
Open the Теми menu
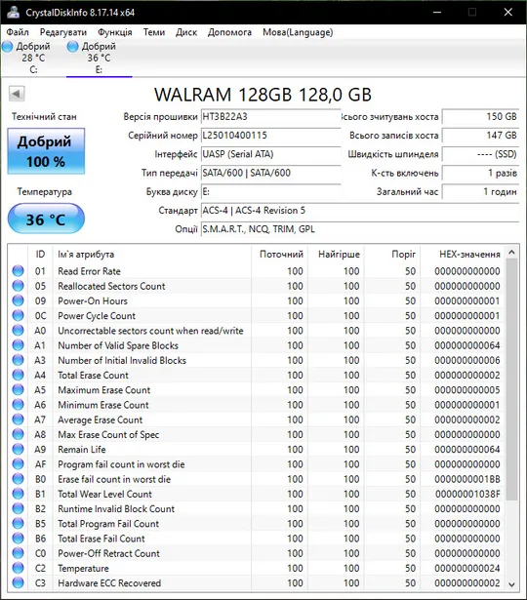tap(154, 32)
